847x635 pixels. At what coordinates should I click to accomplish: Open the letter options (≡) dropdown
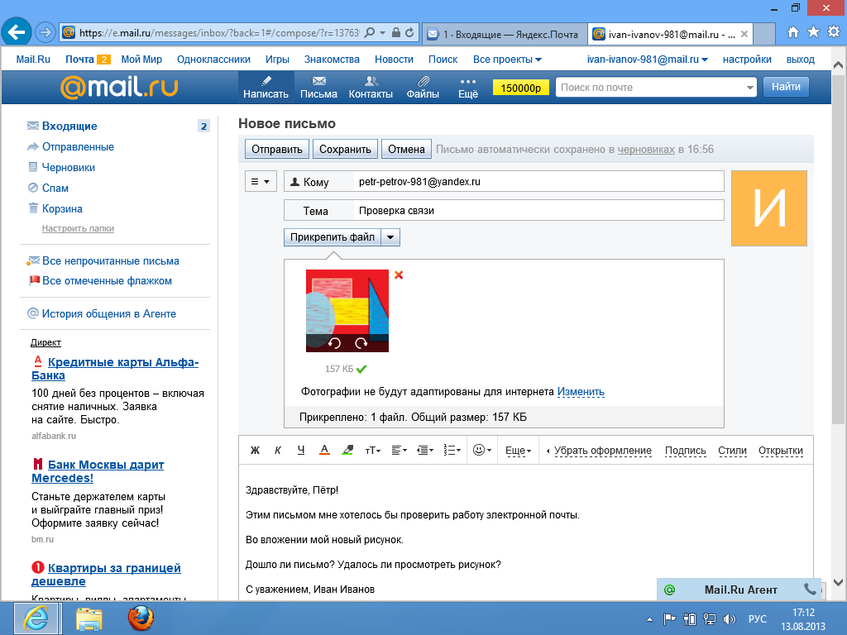click(261, 182)
